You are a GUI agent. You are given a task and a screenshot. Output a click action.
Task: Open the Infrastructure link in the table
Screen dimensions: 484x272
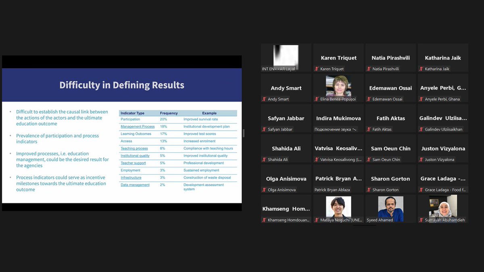click(x=131, y=177)
